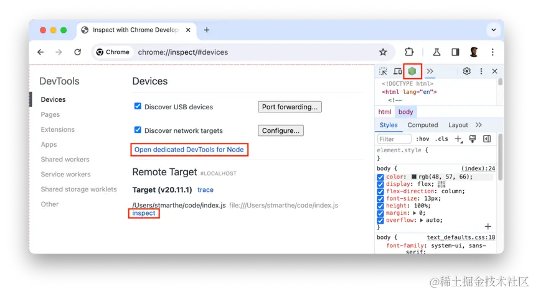Image resolution: width=533 pixels, height=292 pixels.
Task: Disable the height property checkbox
Action: (x=380, y=206)
